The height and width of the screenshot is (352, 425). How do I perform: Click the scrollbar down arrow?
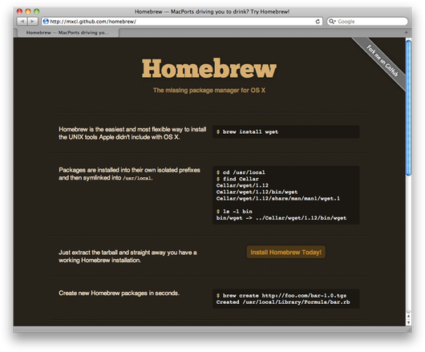pos(408,322)
